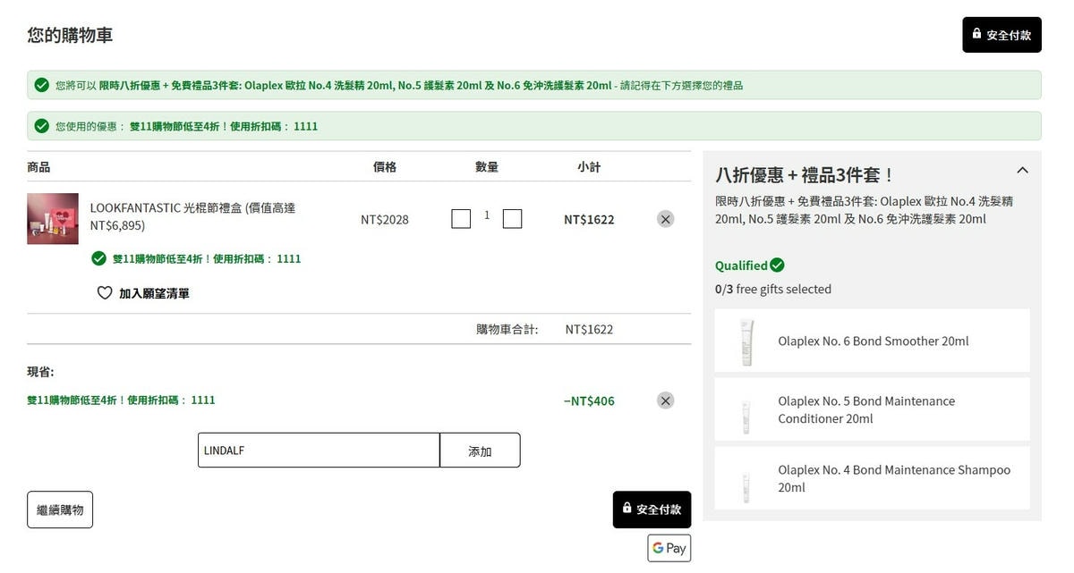
Task: Decrease quantity of the gift box
Action: coord(461,219)
